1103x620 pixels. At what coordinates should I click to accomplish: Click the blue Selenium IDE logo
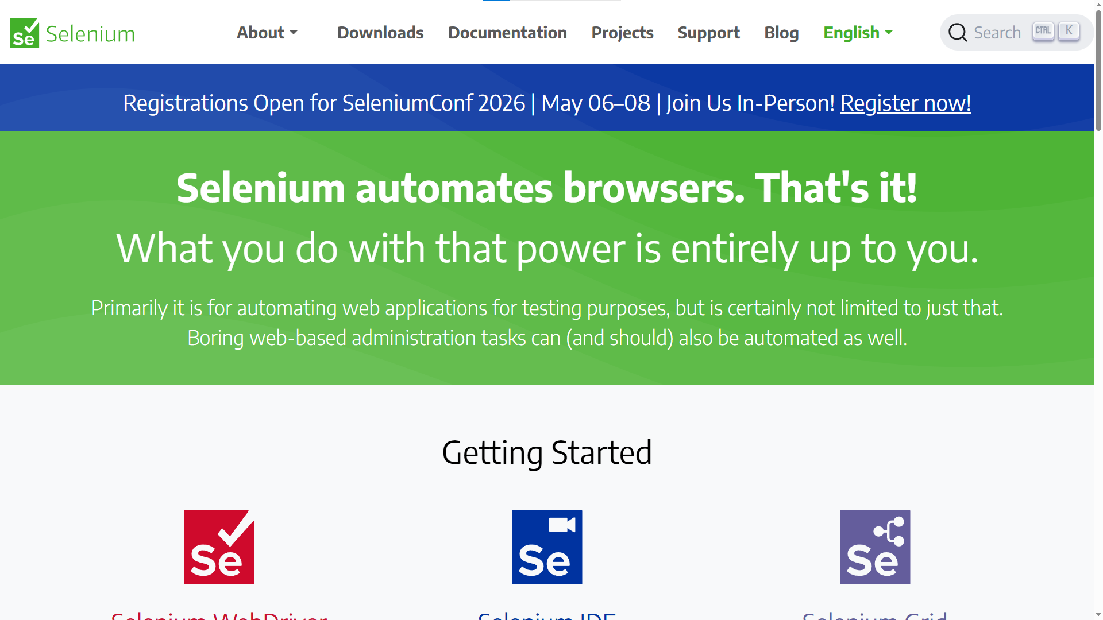click(x=547, y=547)
